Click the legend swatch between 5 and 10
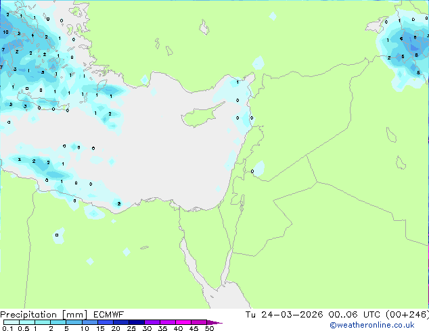This screenshot has height=331, width=429. [x=74, y=322]
